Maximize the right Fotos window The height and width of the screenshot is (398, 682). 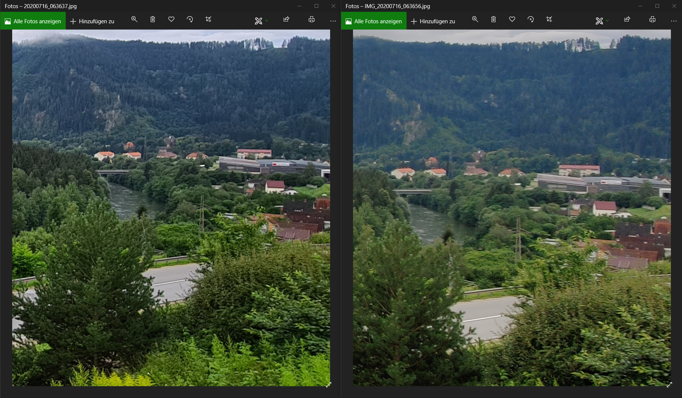point(657,6)
